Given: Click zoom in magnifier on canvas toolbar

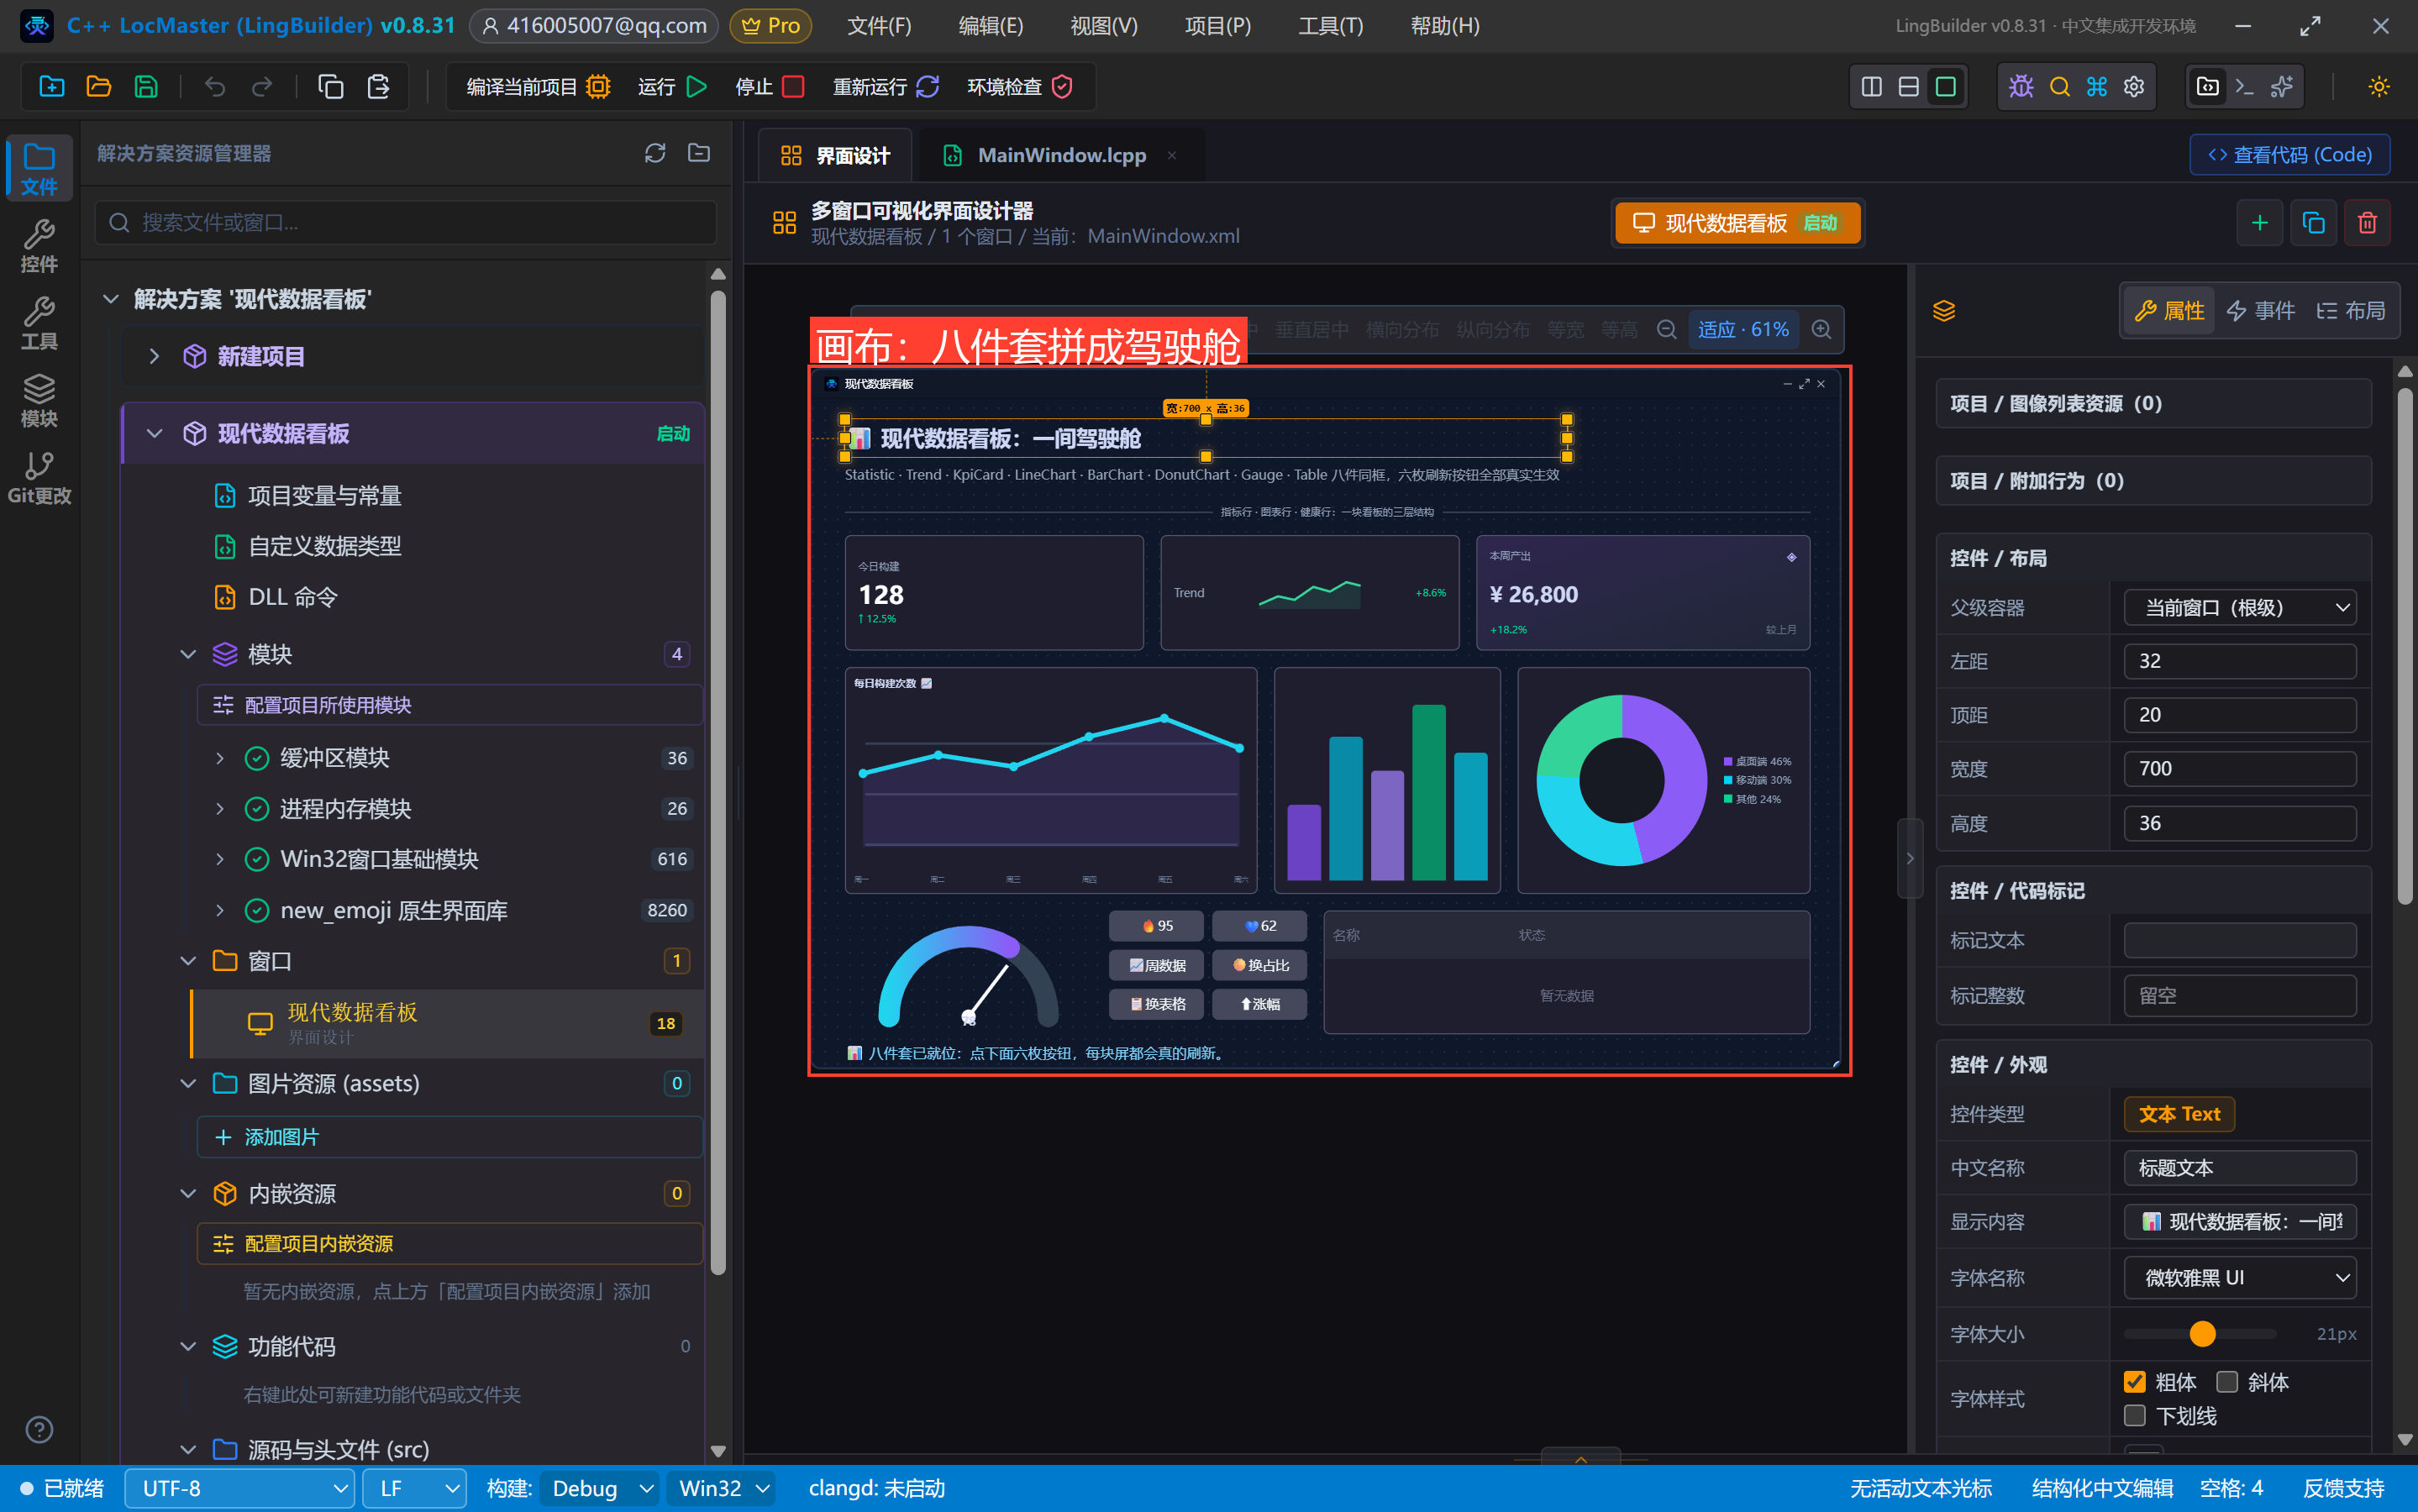Looking at the screenshot, I should pos(1822,329).
